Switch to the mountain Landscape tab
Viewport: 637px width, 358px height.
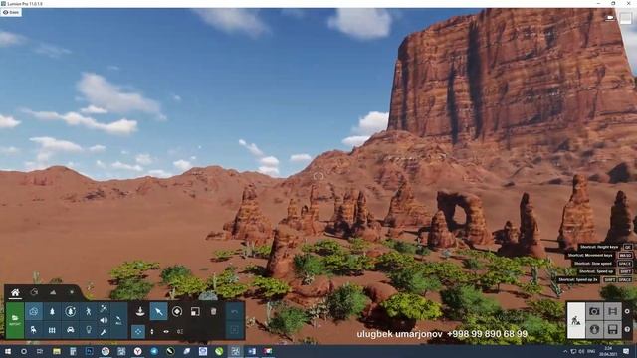53,292
